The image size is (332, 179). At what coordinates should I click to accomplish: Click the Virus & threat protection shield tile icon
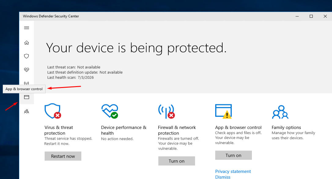pyautogui.click(x=53, y=111)
